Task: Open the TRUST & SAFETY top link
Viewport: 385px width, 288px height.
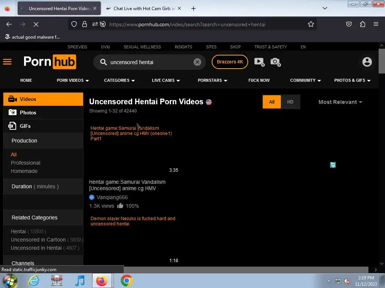Action: [x=271, y=47]
